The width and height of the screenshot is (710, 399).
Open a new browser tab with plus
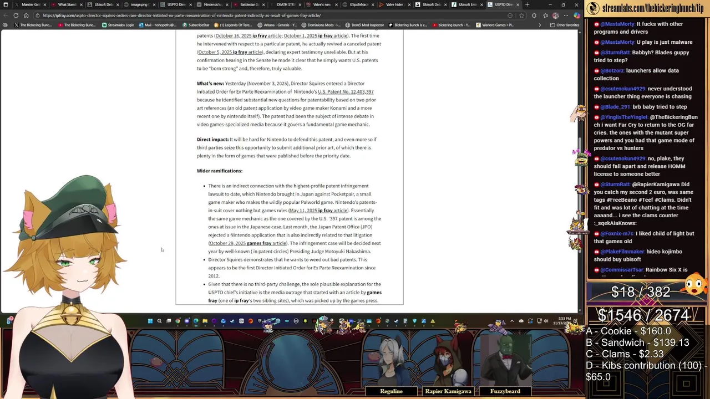coord(527,4)
